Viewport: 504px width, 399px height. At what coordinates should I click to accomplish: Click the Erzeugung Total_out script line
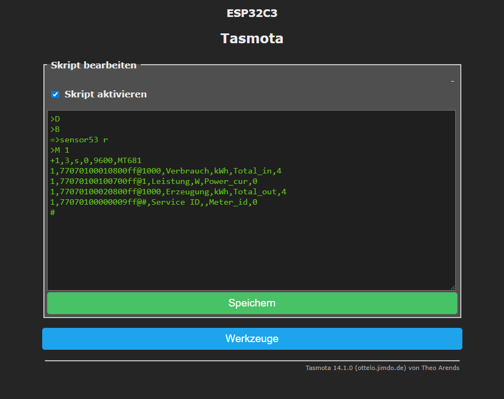(x=168, y=192)
